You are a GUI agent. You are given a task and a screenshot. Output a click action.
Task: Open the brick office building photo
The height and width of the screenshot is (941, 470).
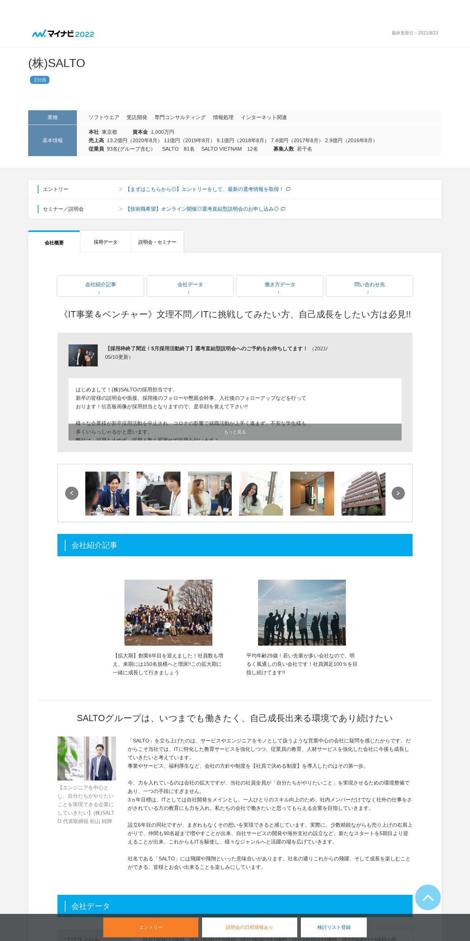pos(363,494)
